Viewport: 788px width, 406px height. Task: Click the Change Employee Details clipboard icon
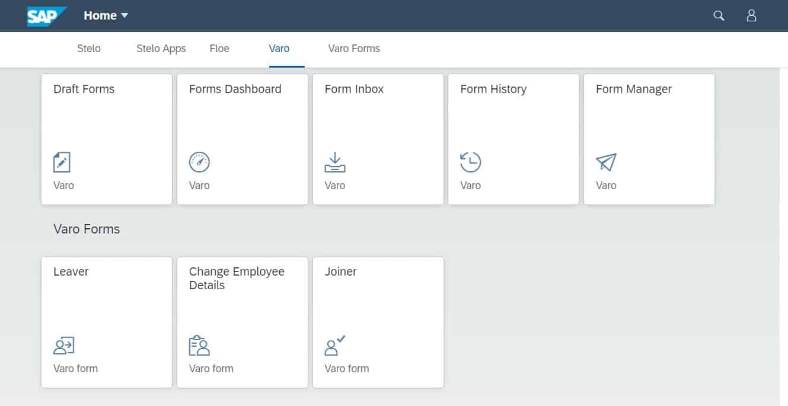point(199,345)
